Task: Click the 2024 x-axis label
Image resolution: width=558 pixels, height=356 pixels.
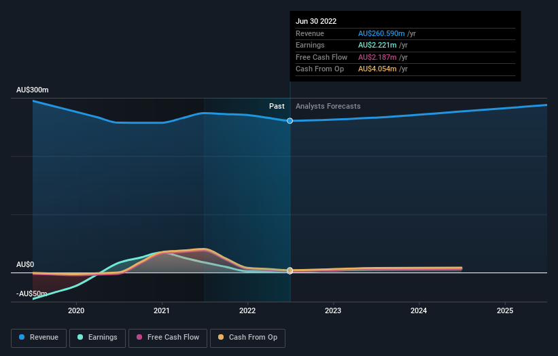Action: click(x=419, y=311)
